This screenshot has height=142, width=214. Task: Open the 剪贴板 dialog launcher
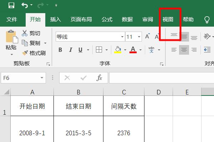tap(48, 64)
